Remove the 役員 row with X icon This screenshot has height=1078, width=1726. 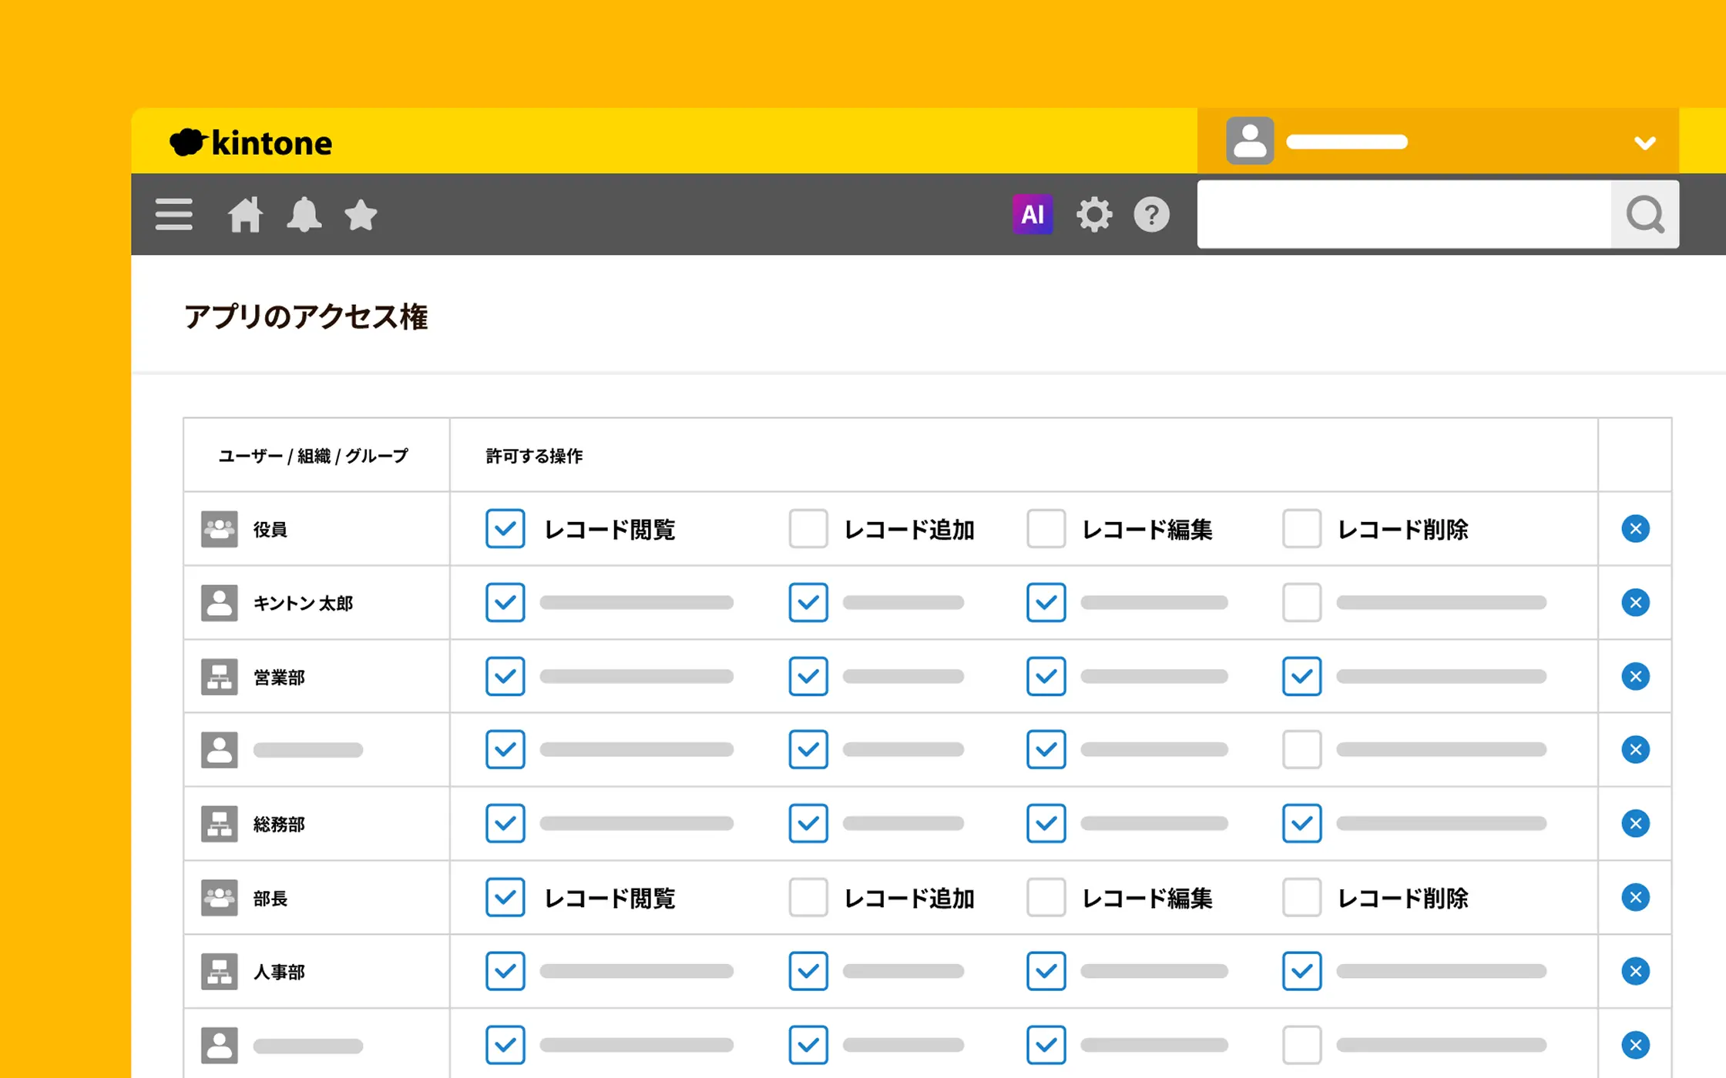point(1635,529)
